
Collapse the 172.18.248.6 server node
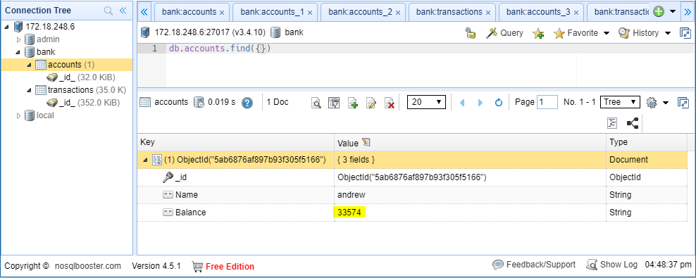pyautogui.click(x=6, y=27)
